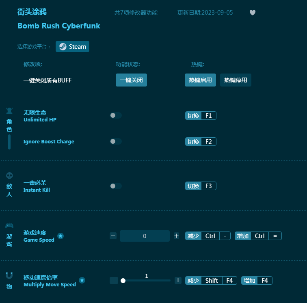
Task: Click the 一键关闭所有BUFF label
Action: 48,80
